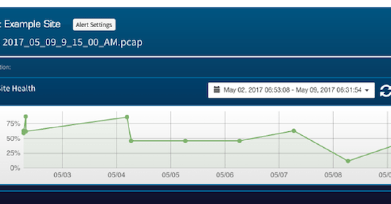Select the data point just after 05/04 drop
The width and height of the screenshot is (391, 204).
(131, 141)
